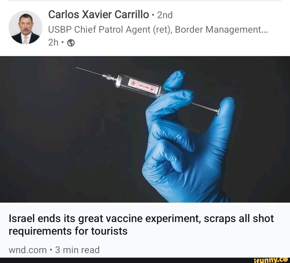Open the 'Israel ends its great vaccine experiment' article
Image resolution: width=290 pixels, height=263 pixels.
pos(141,219)
